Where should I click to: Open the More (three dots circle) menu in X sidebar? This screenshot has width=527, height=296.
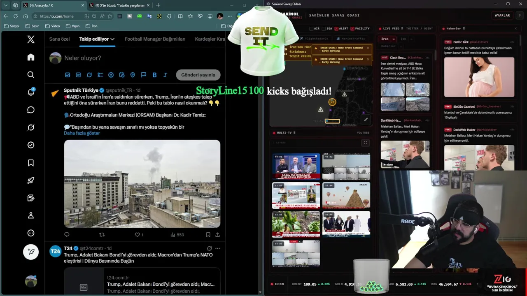coord(31,233)
